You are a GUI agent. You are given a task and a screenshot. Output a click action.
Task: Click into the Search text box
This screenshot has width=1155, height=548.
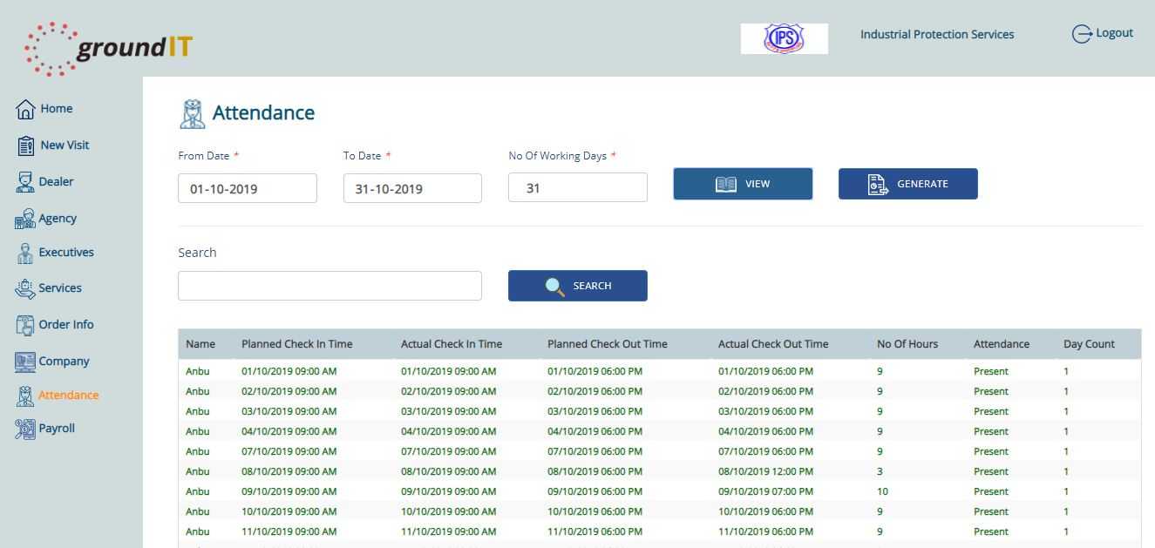(x=330, y=286)
